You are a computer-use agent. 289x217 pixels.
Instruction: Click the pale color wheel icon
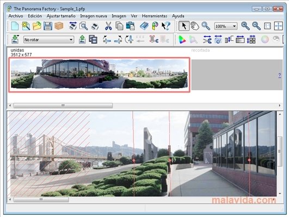coord(265,39)
